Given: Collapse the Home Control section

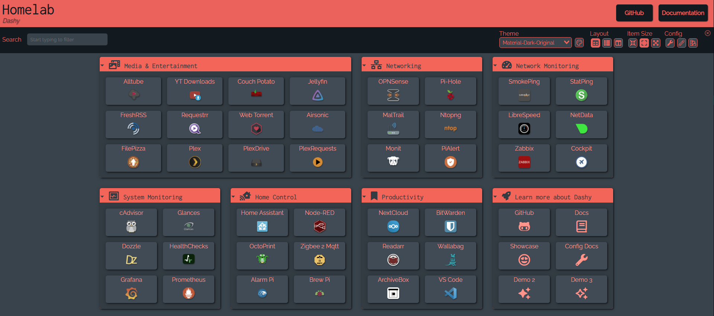Looking at the screenshot, I should point(233,197).
